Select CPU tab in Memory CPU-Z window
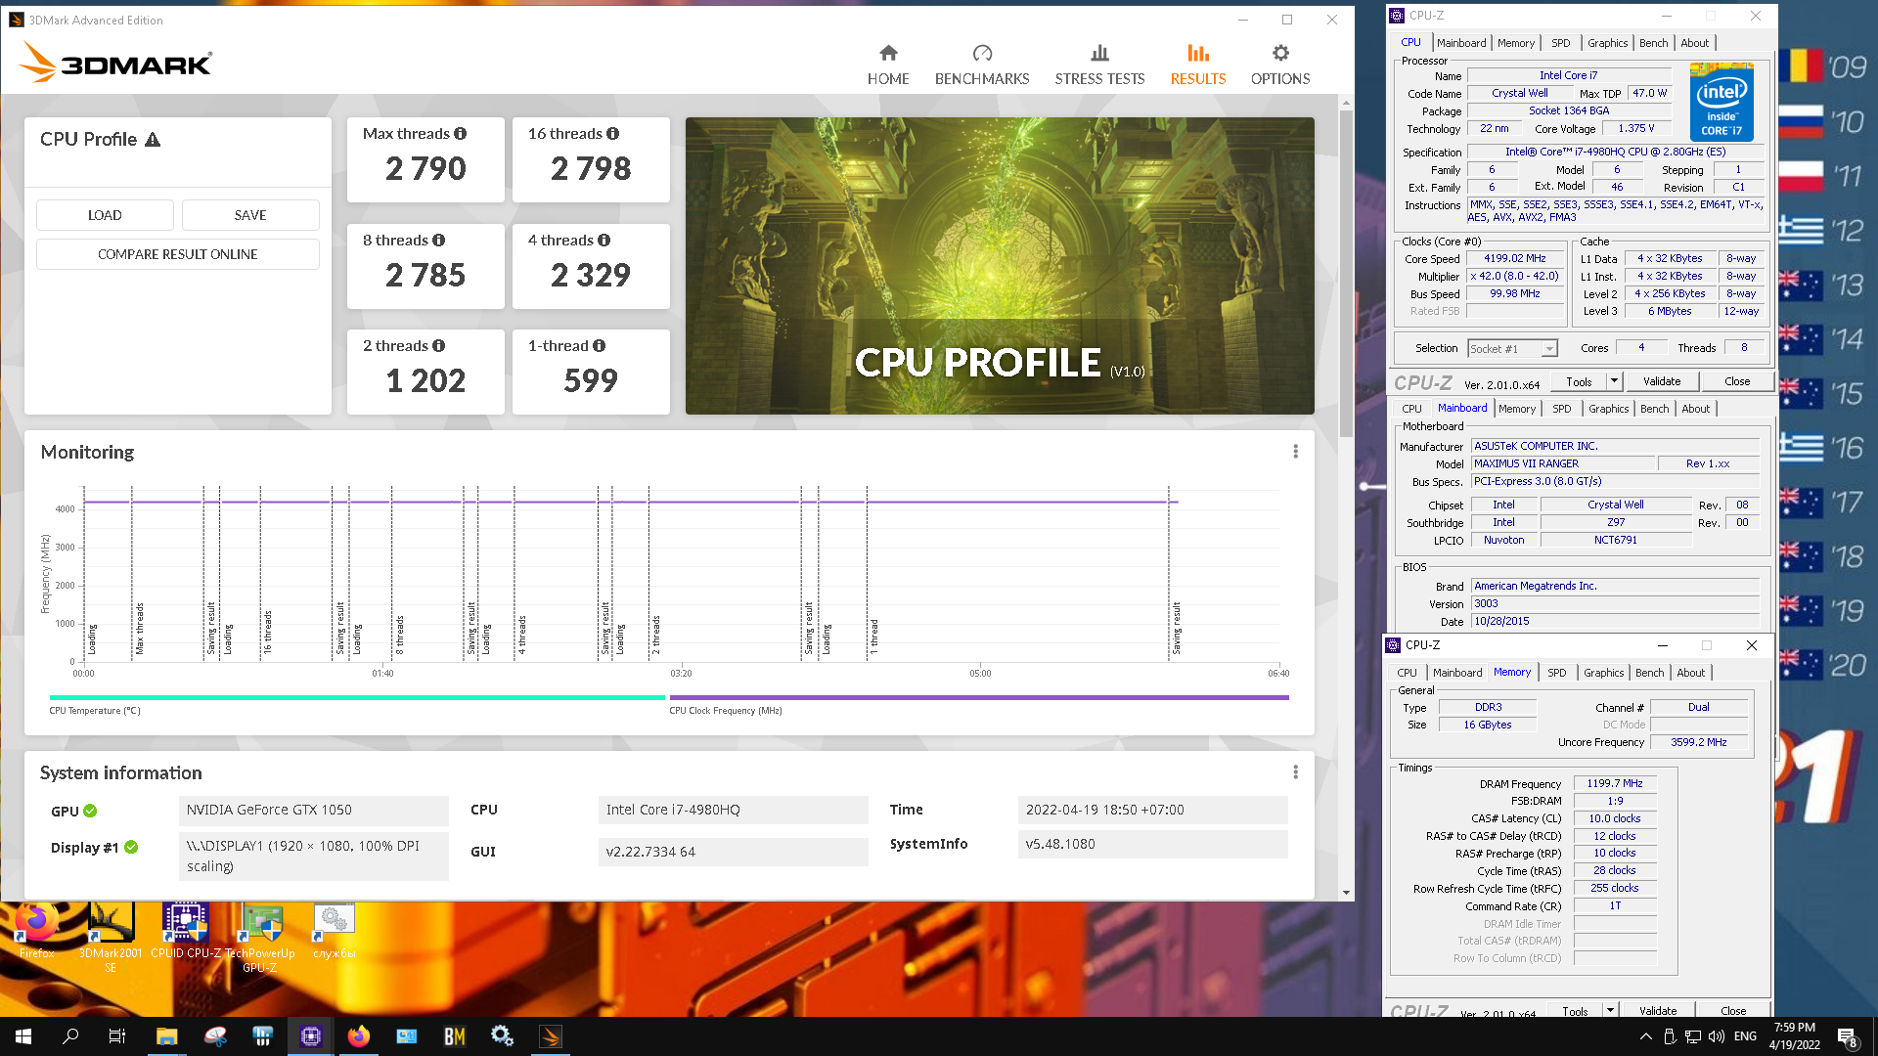 (x=1407, y=673)
